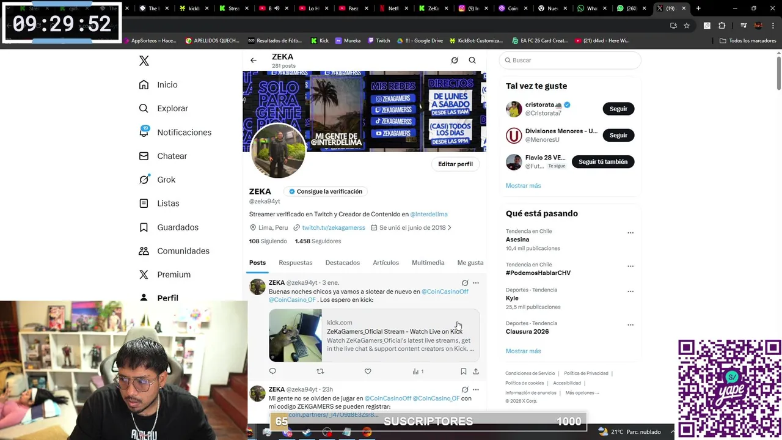Open Guardados bookmarks
This screenshot has width=782, height=440.
pyautogui.click(x=169, y=227)
